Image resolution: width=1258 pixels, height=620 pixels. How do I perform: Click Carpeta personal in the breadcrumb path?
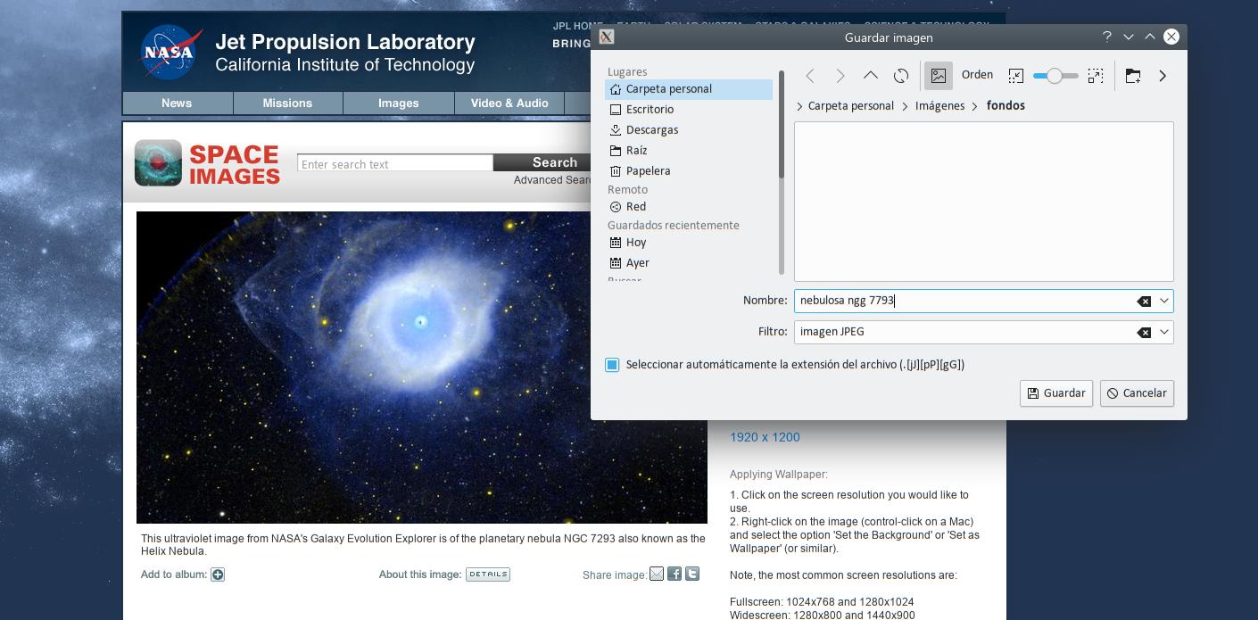[x=850, y=106]
